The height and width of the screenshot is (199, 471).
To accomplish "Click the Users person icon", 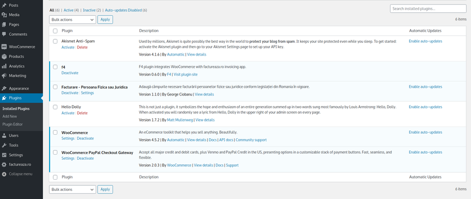I will (x=4, y=136).
